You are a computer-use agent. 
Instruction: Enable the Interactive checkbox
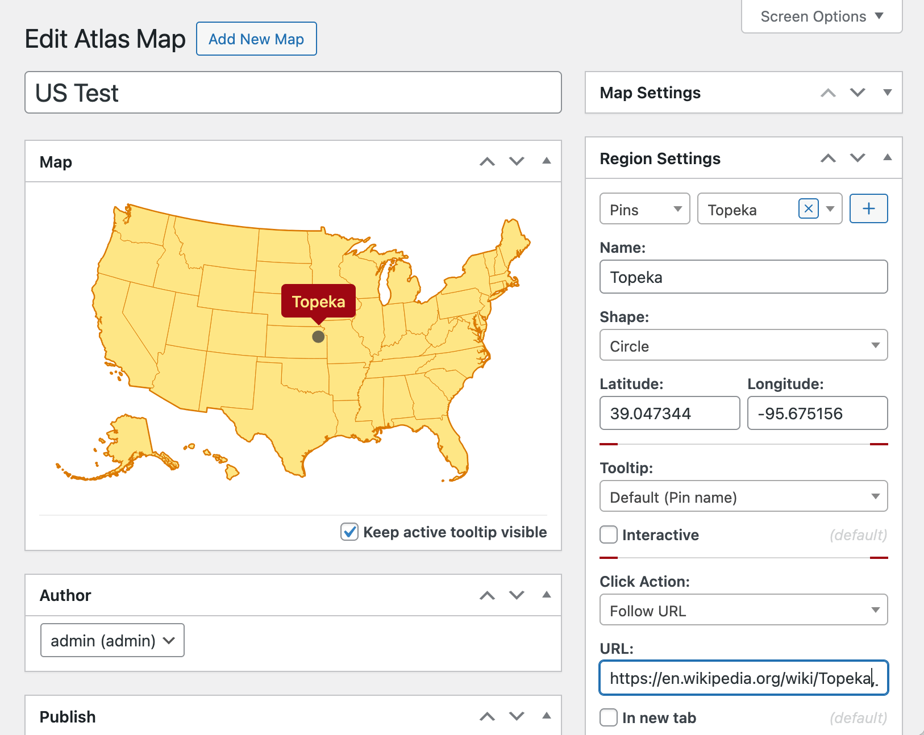click(x=608, y=534)
